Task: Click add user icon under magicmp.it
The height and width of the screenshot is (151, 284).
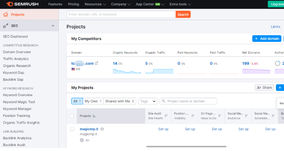Action: pos(87,140)
